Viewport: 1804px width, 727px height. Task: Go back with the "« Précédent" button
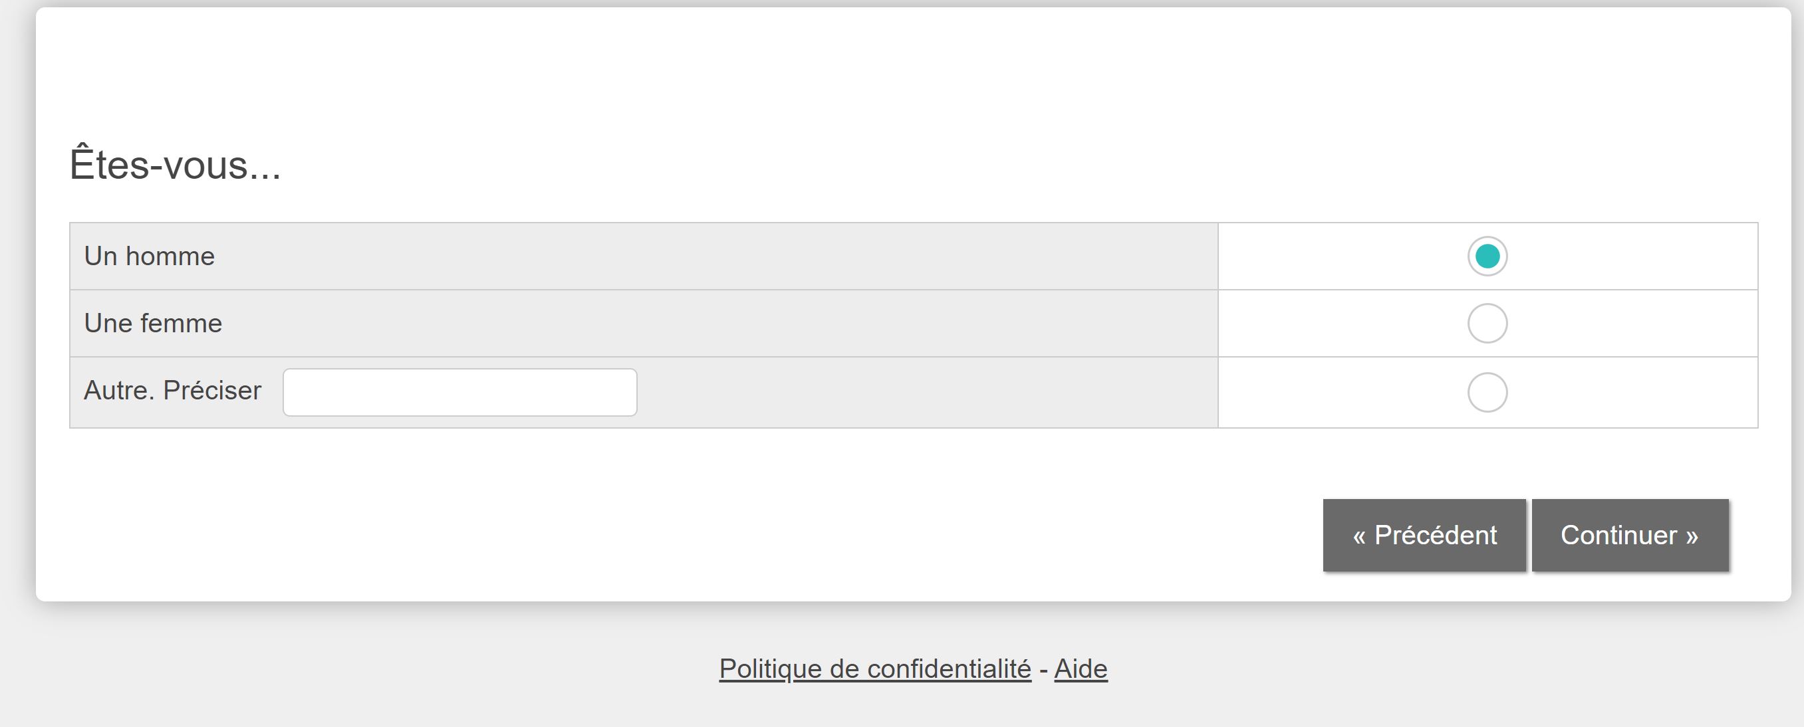pos(1424,535)
